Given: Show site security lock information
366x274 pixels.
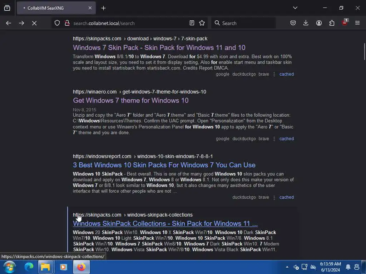Looking at the screenshot, I should (67, 23).
